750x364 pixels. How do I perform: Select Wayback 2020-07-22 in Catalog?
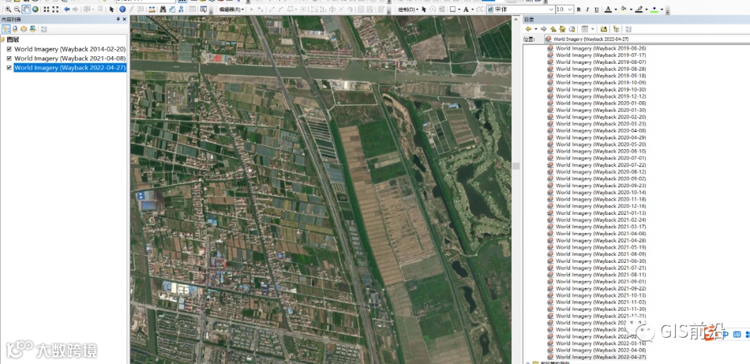[601, 165]
